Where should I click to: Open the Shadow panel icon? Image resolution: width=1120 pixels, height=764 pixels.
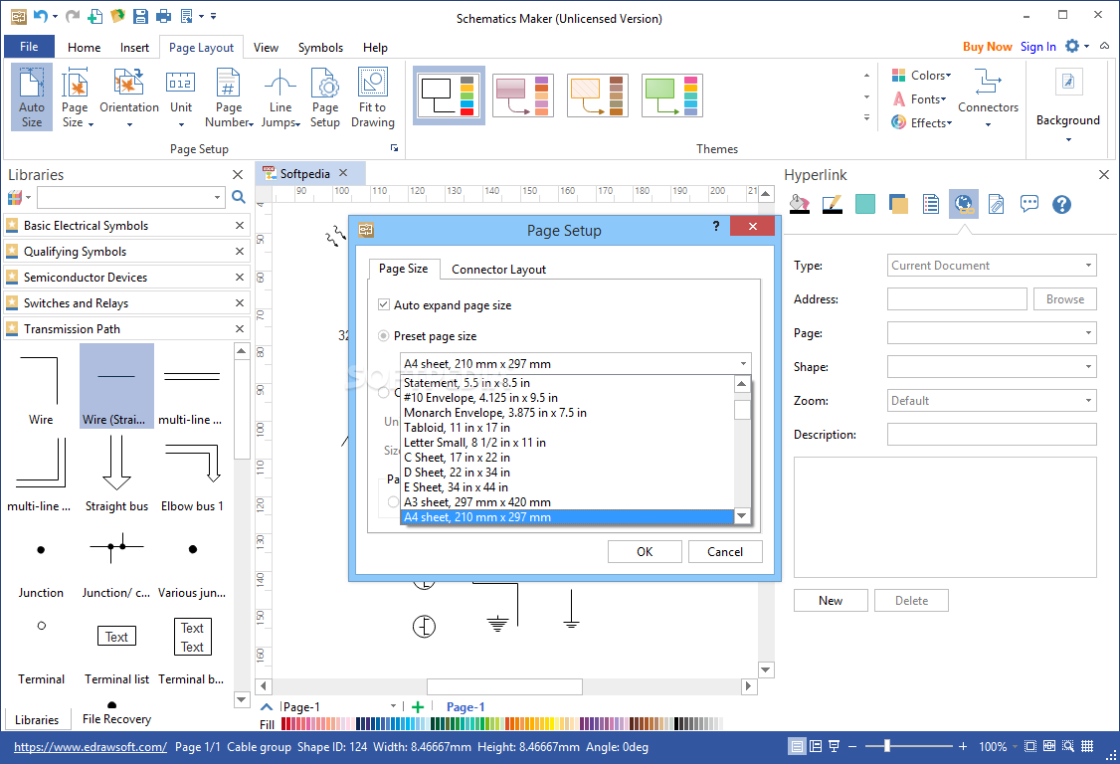click(x=898, y=204)
